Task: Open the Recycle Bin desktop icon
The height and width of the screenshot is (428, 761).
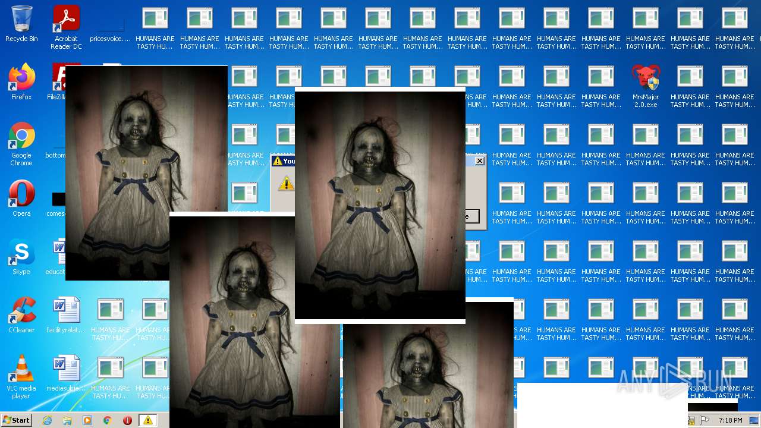Action: click(x=21, y=24)
